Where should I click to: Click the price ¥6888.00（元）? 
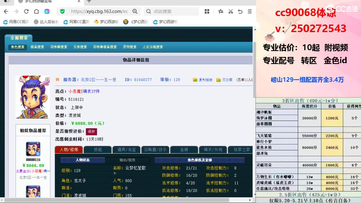coord(88,123)
